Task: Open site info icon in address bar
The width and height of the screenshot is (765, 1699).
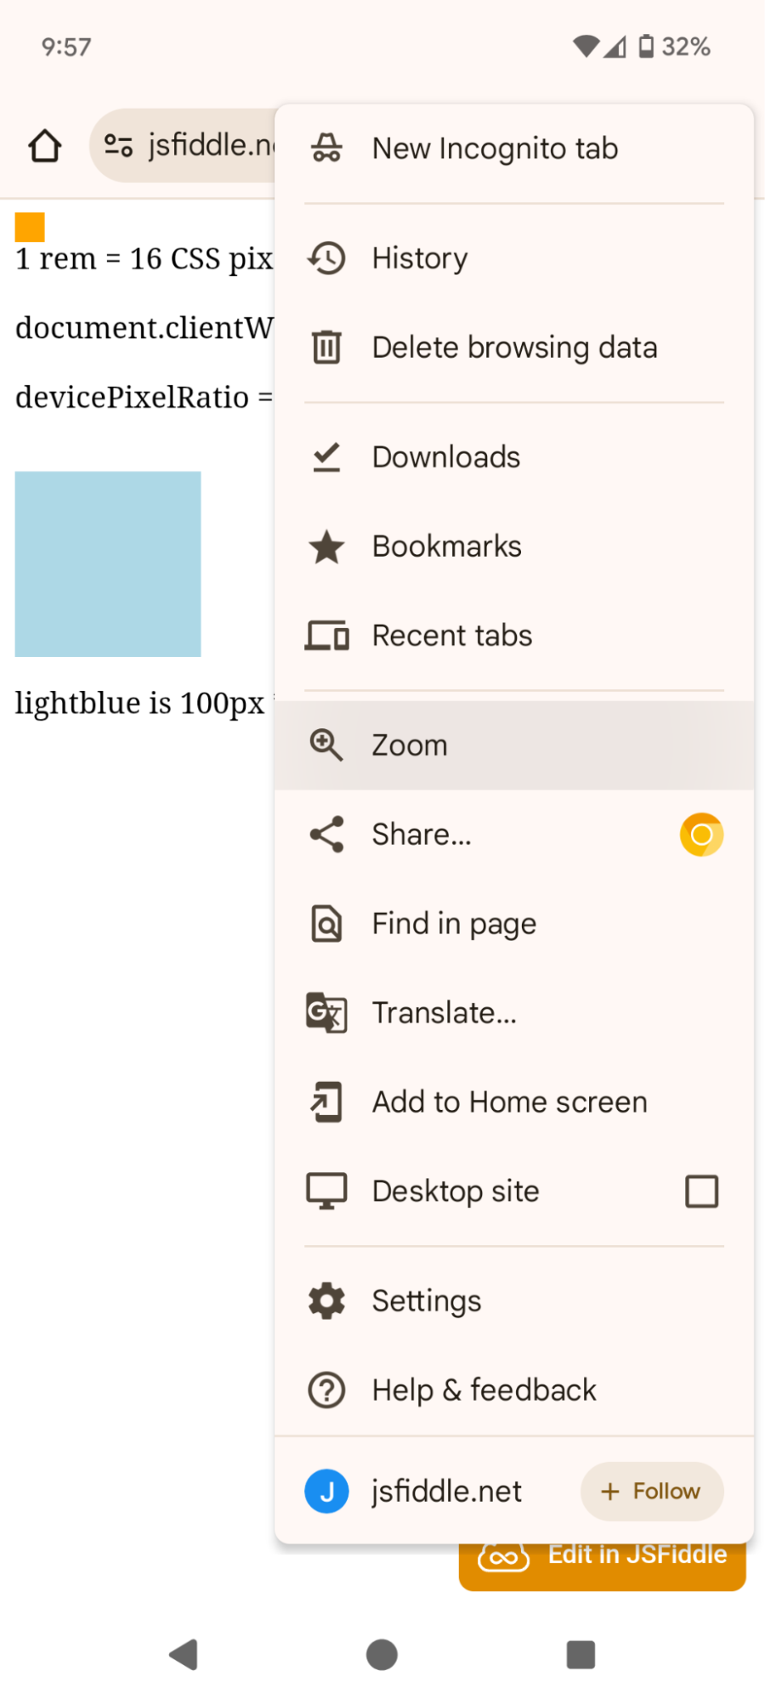Action: [118, 145]
